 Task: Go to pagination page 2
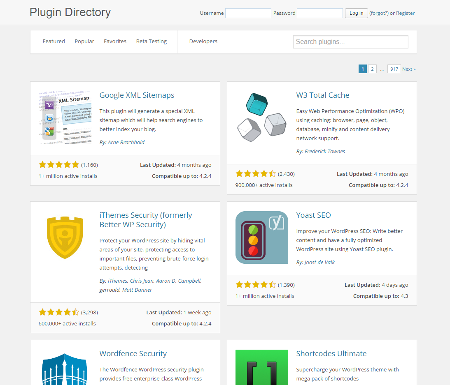tap(372, 69)
